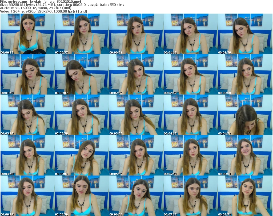Pick the frame timestamped 00:01:30
Image resolution: width=273 pixels, height=216 pixels.
[245, 34]
